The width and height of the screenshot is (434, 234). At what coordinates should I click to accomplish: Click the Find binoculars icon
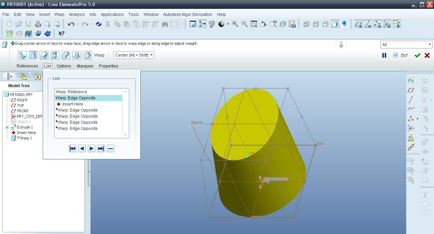(165, 24)
